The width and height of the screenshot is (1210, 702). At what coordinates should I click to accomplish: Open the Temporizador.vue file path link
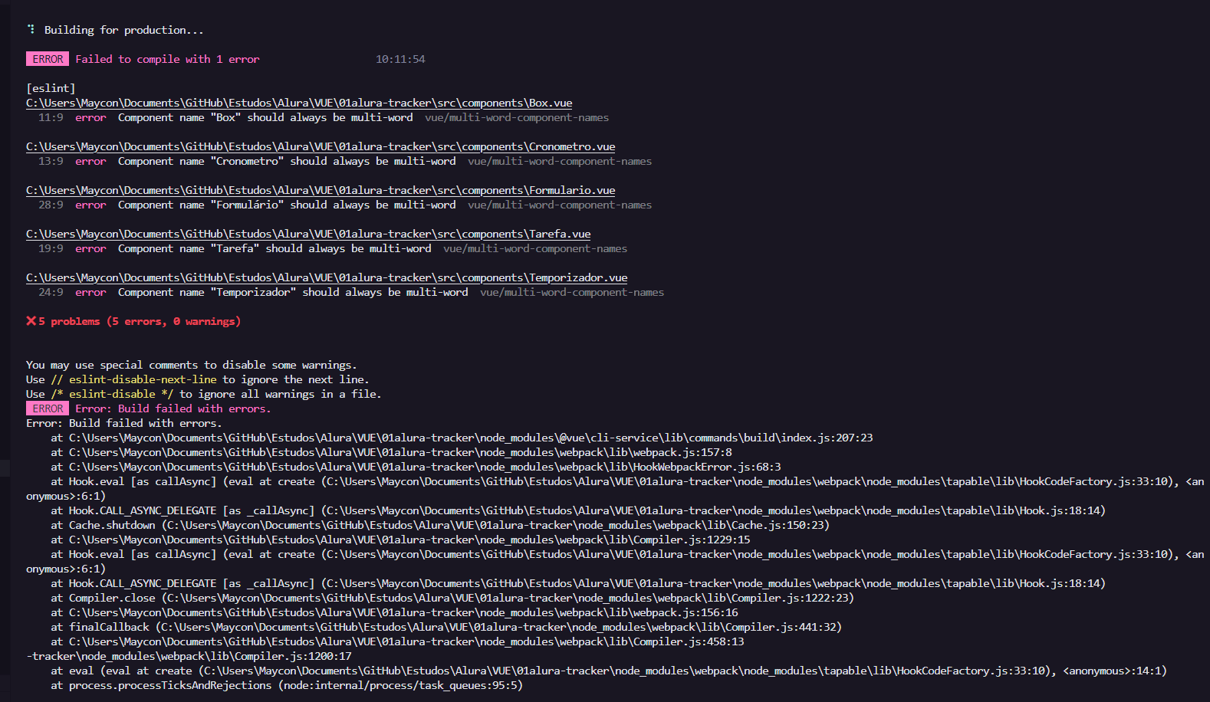click(x=327, y=277)
